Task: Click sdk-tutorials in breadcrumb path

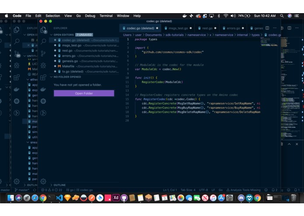Action: (175, 35)
